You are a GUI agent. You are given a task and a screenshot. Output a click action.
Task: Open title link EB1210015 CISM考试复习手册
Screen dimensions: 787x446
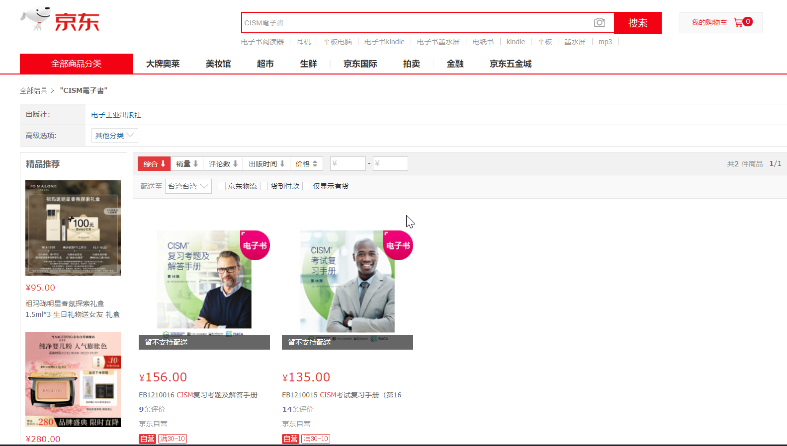(x=342, y=395)
